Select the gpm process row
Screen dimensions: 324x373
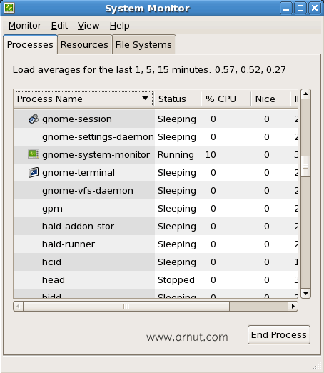coord(156,208)
